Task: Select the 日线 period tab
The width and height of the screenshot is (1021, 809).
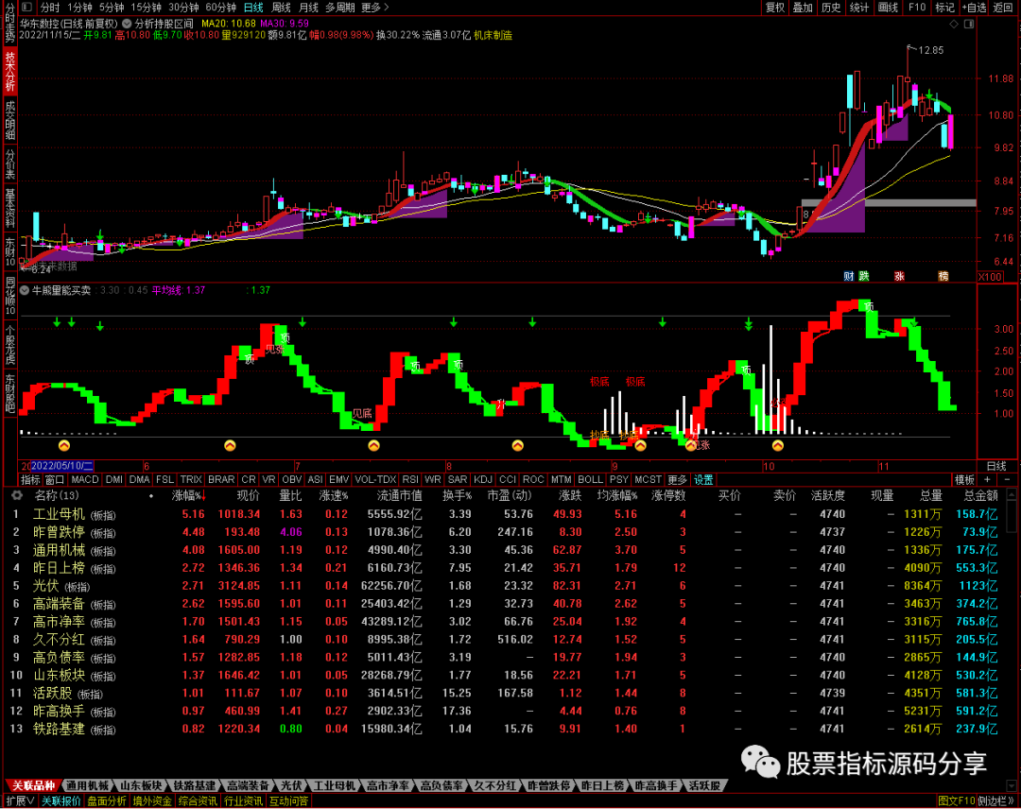Action: pyautogui.click(x=253, y=8)
